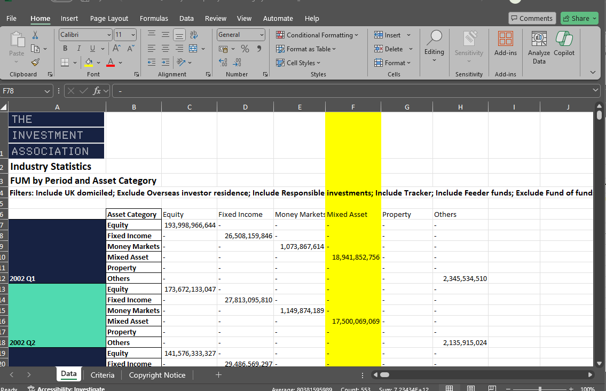606x391 pixels.
Task: Click the Increase Decimal icon
Action: click(x=224, y=62)
